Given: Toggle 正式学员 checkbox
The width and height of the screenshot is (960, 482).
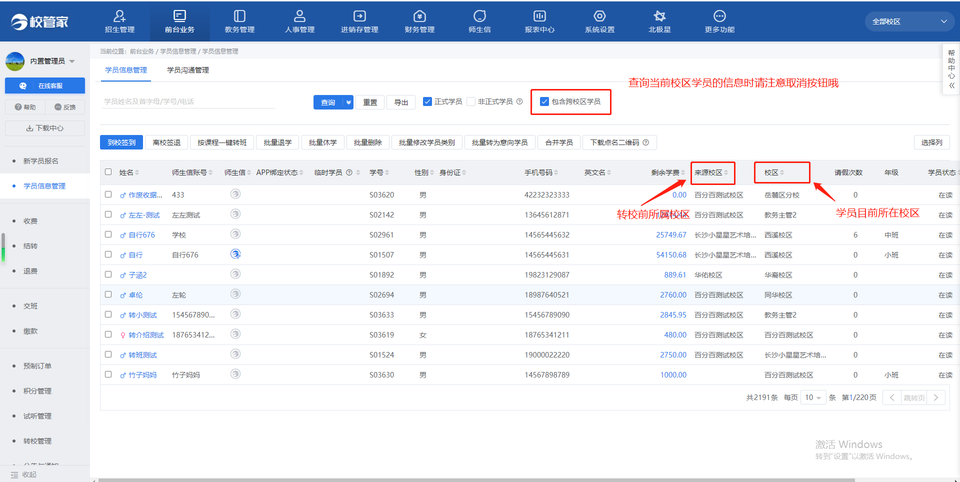Looking at the screenshot, I should coord(427,101).
